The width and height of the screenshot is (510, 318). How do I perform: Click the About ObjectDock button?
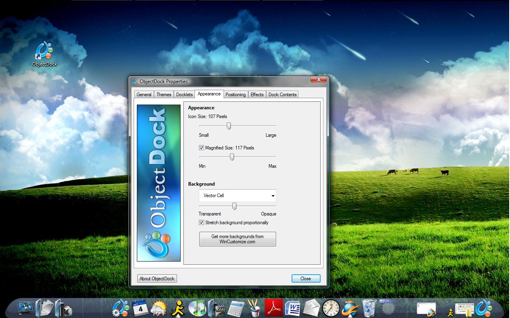pos(157,279)
